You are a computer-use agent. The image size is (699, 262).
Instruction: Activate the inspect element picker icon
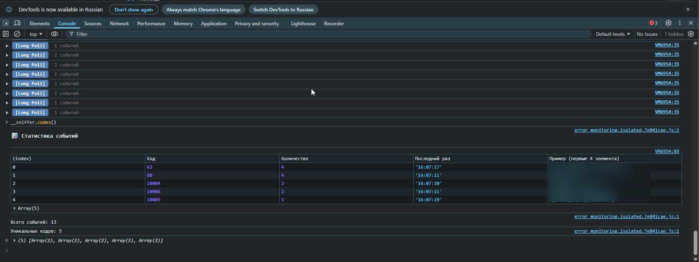6,23
